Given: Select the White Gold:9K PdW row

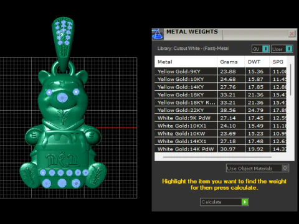Looking at the screenshot, I should click(x=221, y=118).
